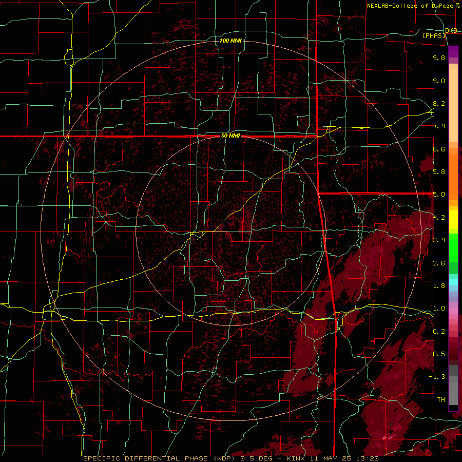Viewport: 462px width, 462px height.
Task: Click the yellow segment of the color scale
Action: (453, 220)
